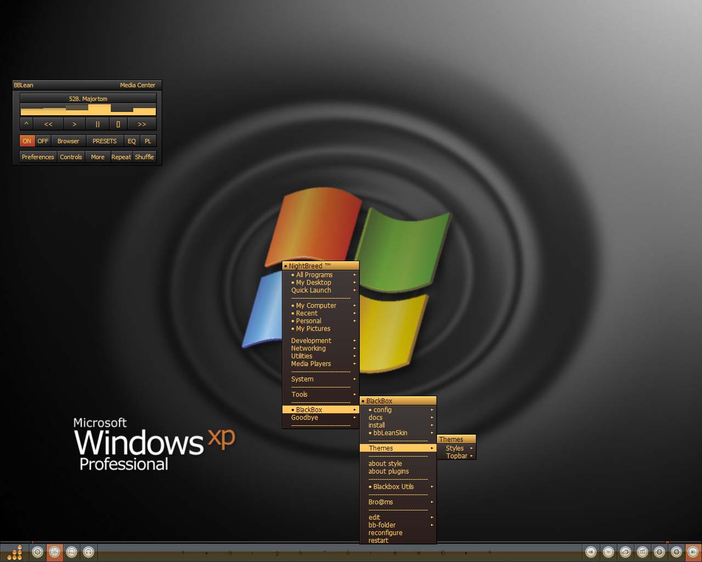Expand Development submenu
This screenshot has width=702, height=562.
321,341
